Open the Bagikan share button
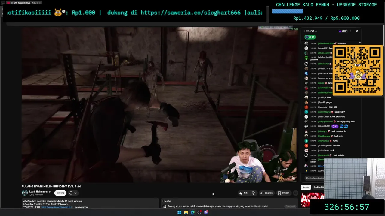 [x=266, y=193]
